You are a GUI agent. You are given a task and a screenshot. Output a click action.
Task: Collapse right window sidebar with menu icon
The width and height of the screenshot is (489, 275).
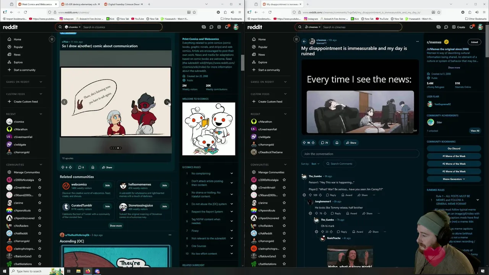(x=296, y=39)
